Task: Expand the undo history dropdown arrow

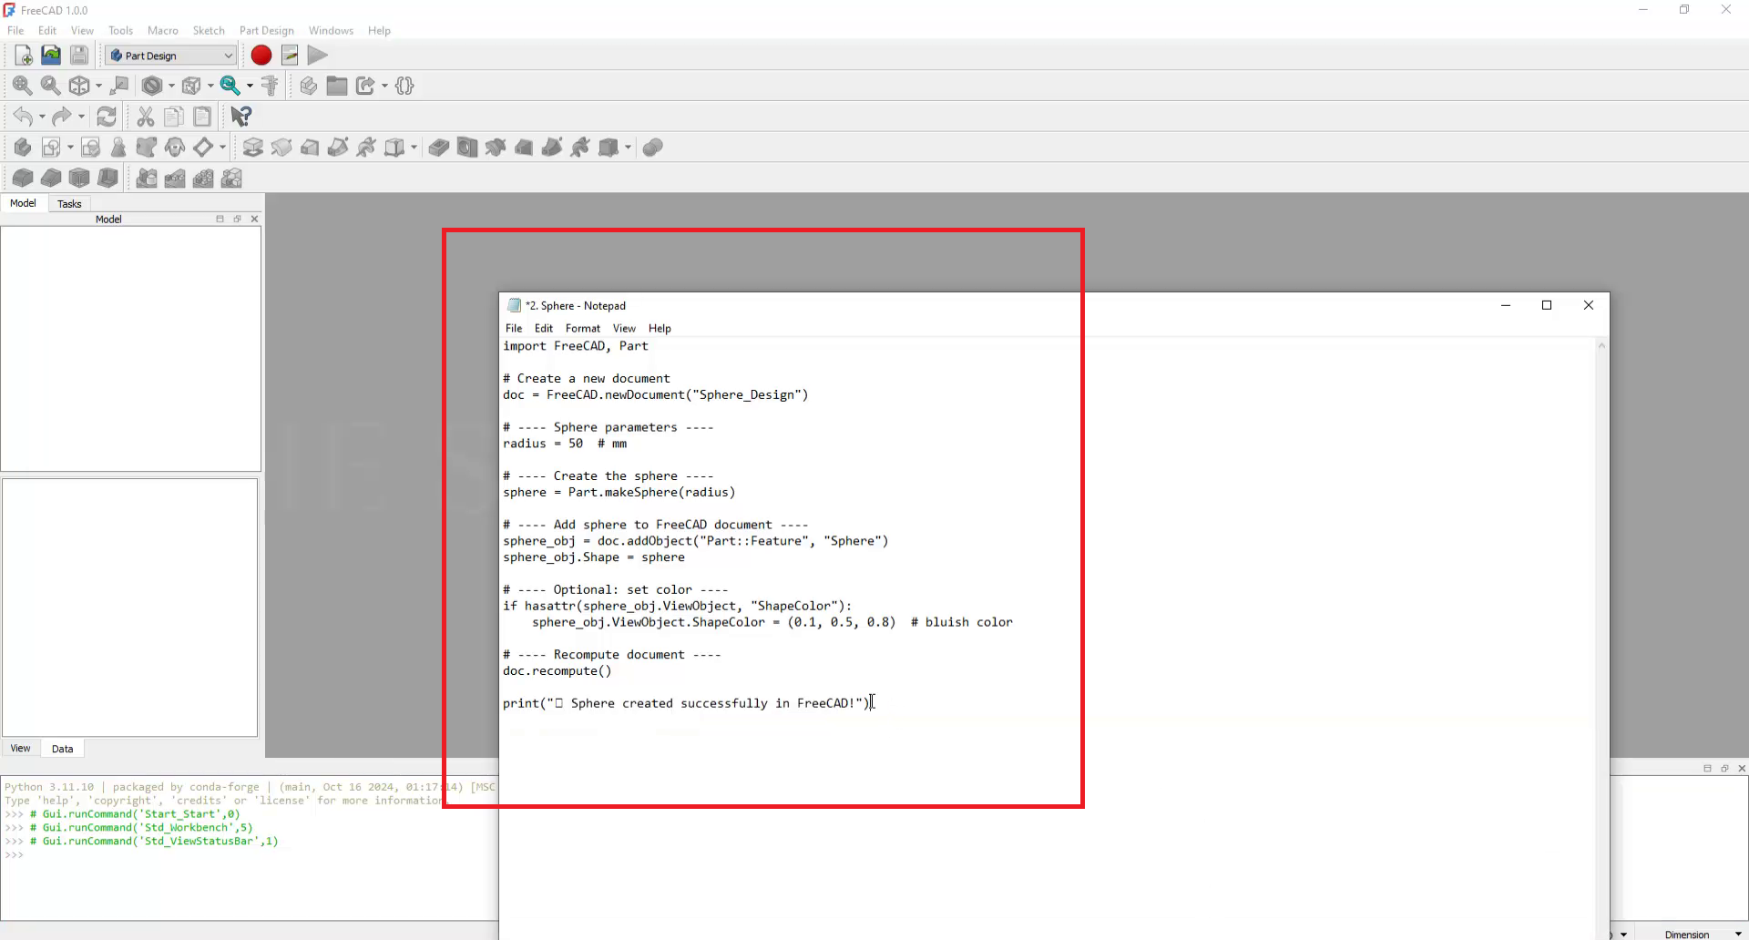Action: coord(42,117)
